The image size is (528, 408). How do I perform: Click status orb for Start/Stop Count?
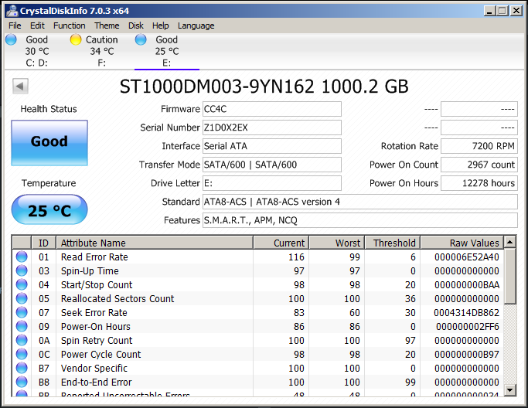22,285
